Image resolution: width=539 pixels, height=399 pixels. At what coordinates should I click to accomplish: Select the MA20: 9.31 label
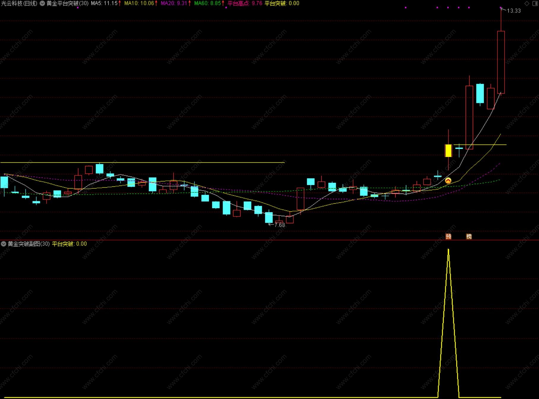[x=174, y=4]
